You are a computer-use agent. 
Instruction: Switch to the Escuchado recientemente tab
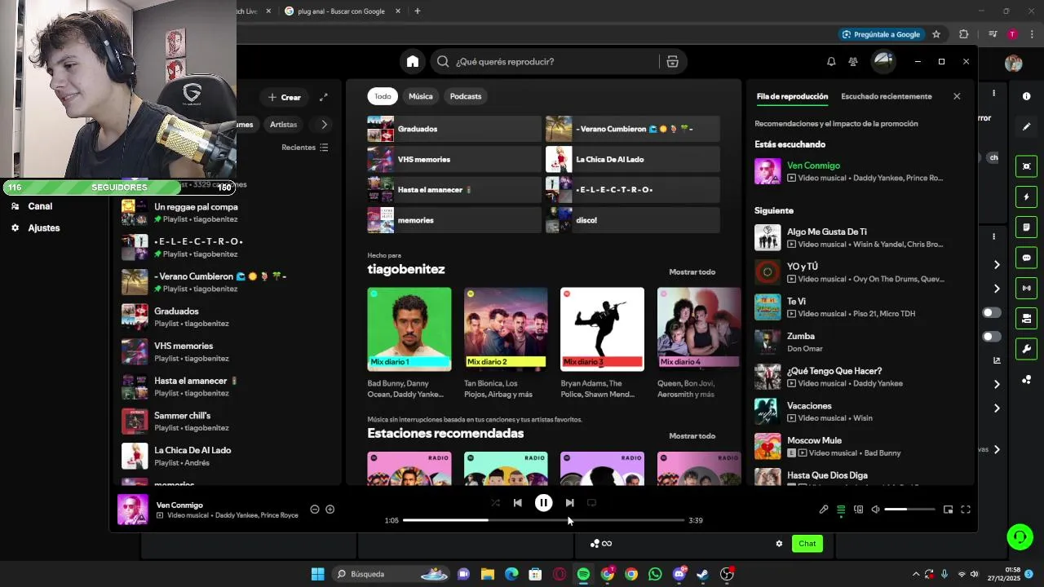[886, 96]
